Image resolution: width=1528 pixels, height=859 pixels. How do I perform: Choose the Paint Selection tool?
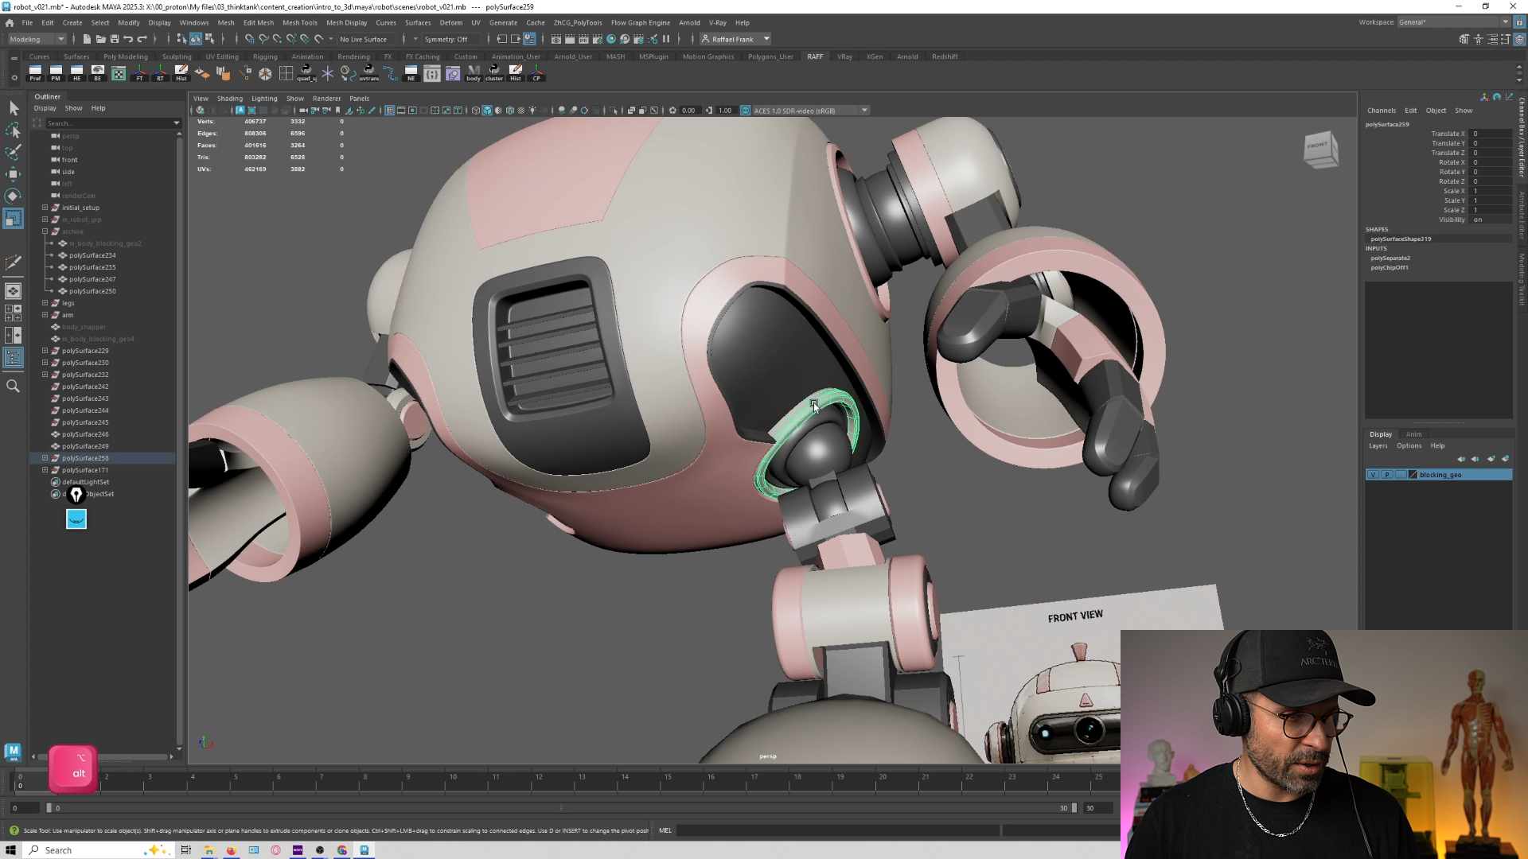pos(14,151)
